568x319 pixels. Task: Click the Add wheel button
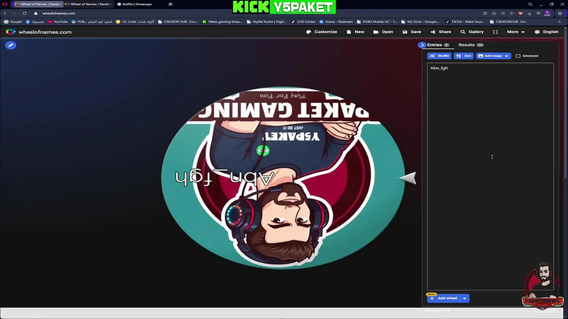pyautogui.click(x=443, y=298)
